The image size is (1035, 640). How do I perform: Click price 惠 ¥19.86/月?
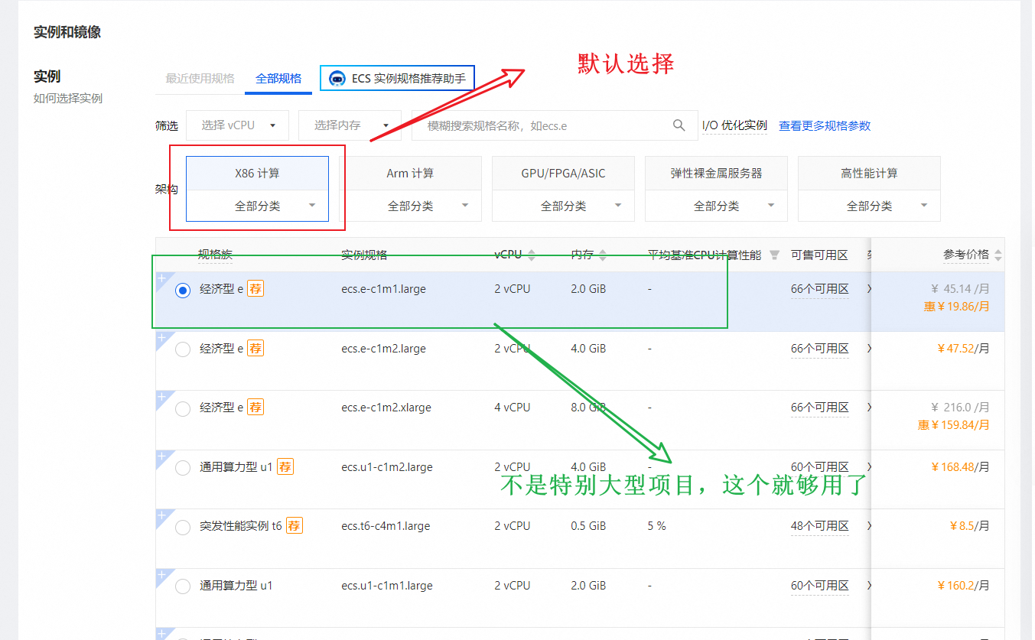coord(956,307)
